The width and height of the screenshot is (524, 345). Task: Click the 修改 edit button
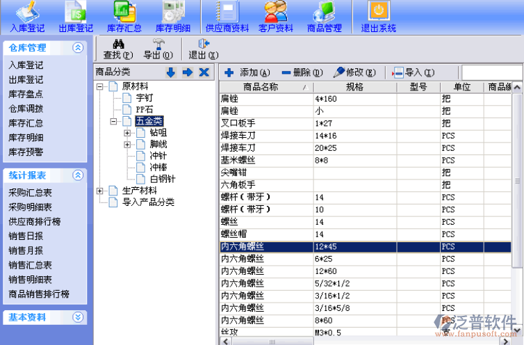coord(354,72)
